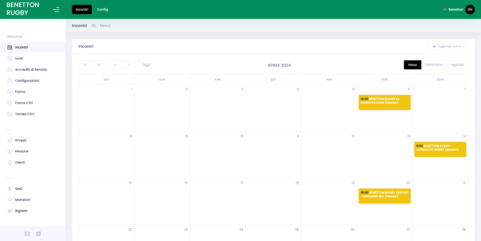Click the stacked pages icon in sidebar footer
Screen dimensions: 481x241
(x=38, y=234)
